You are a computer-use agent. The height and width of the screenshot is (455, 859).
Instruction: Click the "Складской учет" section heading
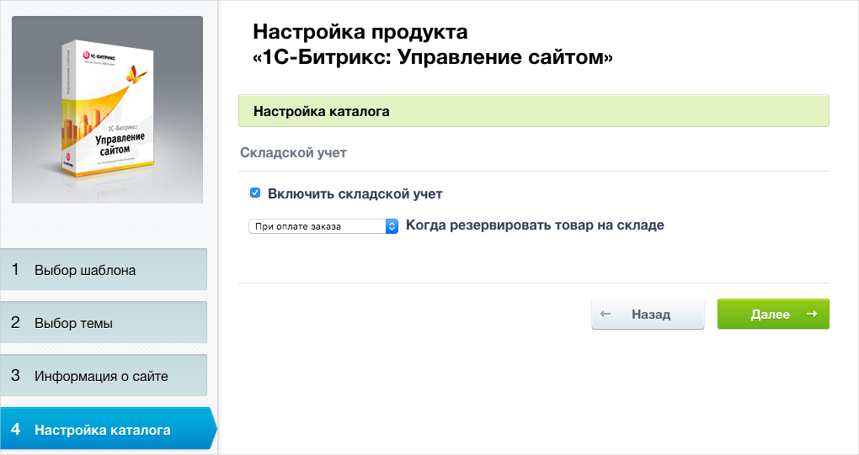pyautogui.click(x=293, y=153)
